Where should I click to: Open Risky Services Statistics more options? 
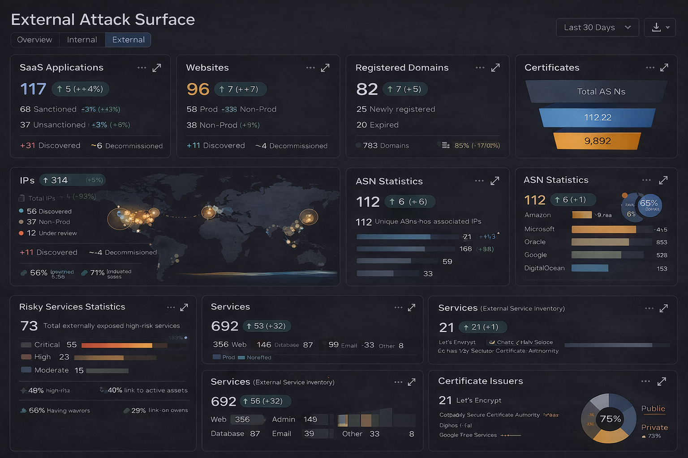(x=171, y=308)
